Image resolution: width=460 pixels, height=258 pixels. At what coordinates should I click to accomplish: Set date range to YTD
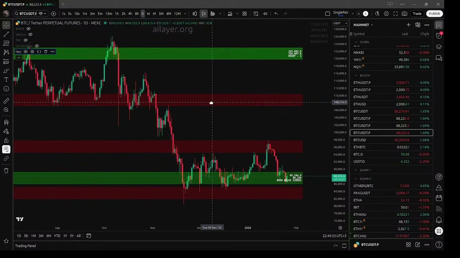tap(57, 236)
